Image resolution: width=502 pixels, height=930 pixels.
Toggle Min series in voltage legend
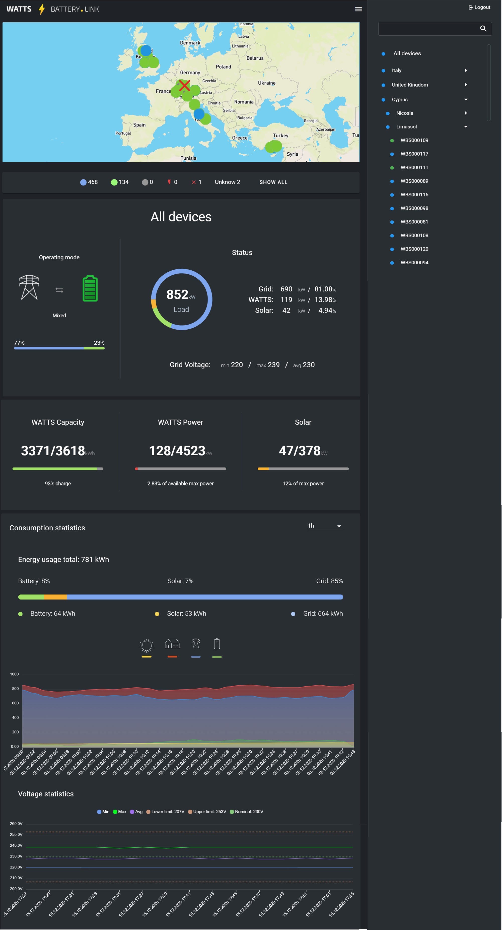point(103,812)
